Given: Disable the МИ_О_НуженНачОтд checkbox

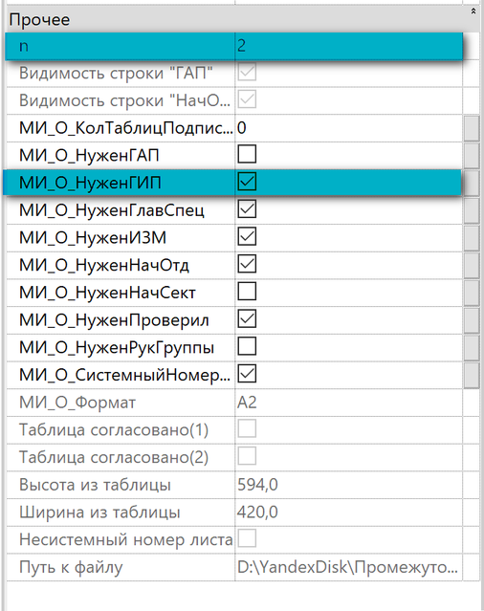Looking at the screenshot, I should coord(247,264).
